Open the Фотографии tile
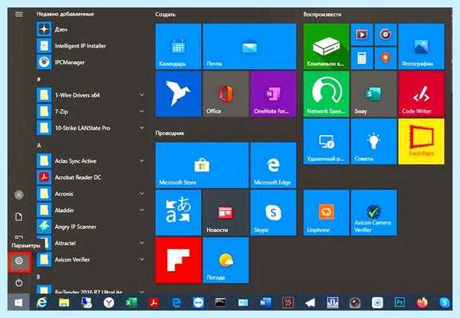This screenshot has width=460, height=318. (x=421, y=46)
